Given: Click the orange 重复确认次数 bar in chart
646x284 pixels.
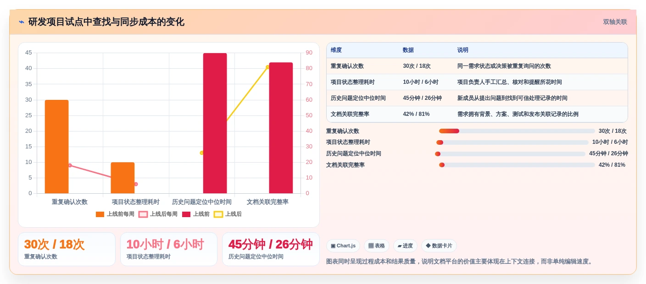Looking at the screenshot, I should click(x=56, y=147).
